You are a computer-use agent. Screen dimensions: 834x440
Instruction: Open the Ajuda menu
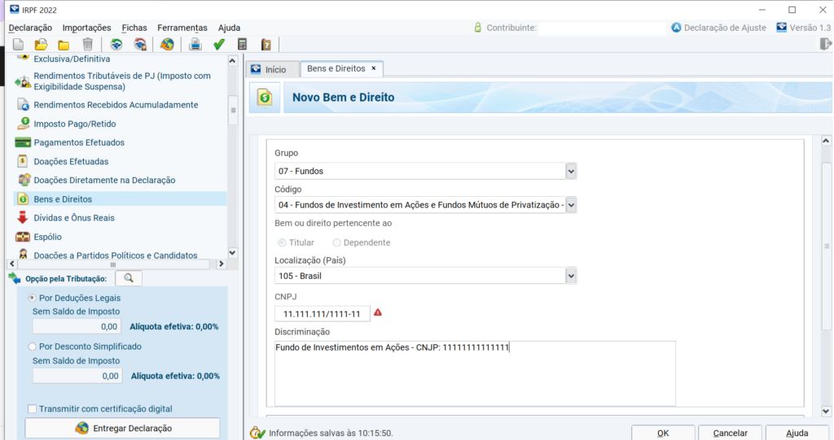229,28
